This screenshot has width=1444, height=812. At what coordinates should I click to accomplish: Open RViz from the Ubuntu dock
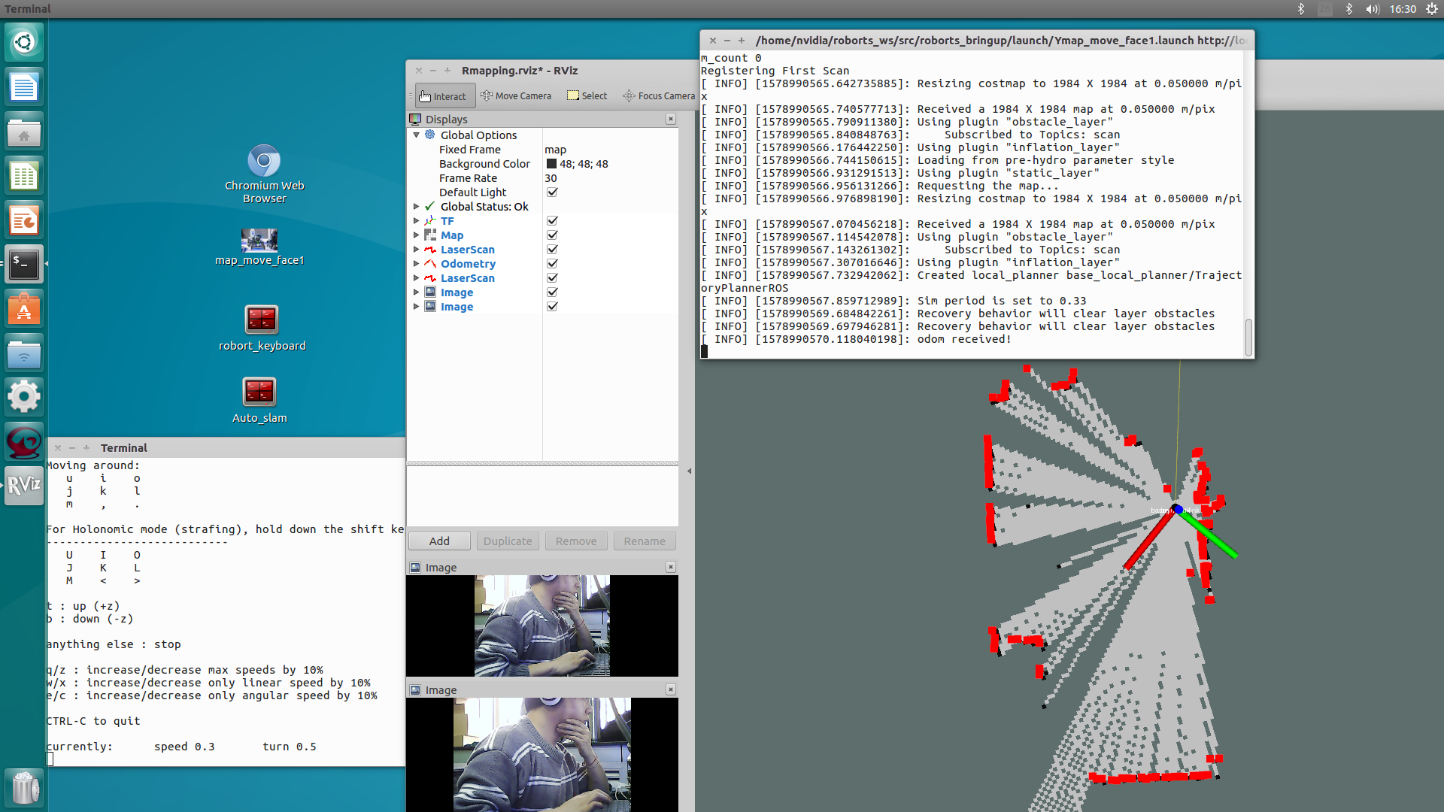click(x=24, y=485)
